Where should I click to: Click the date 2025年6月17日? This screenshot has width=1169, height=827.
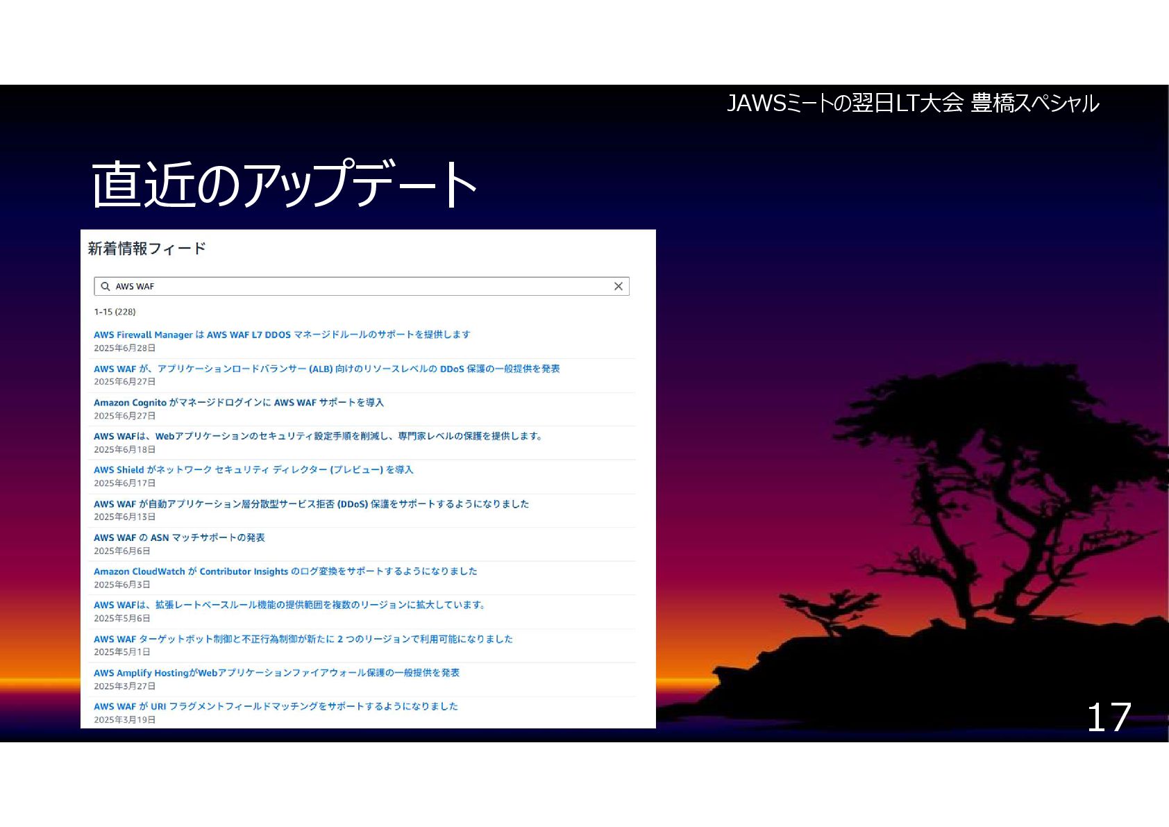(124, 483)
